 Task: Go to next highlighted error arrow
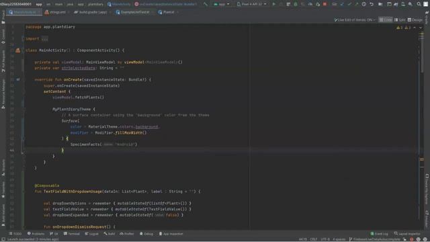(421, 28)
